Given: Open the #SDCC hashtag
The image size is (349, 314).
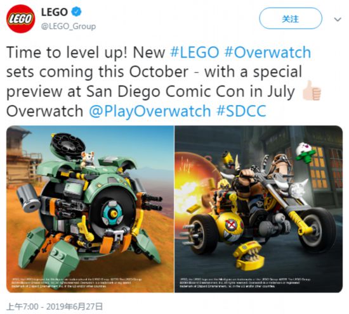Looking at the screenshot, I should point(241,111).
